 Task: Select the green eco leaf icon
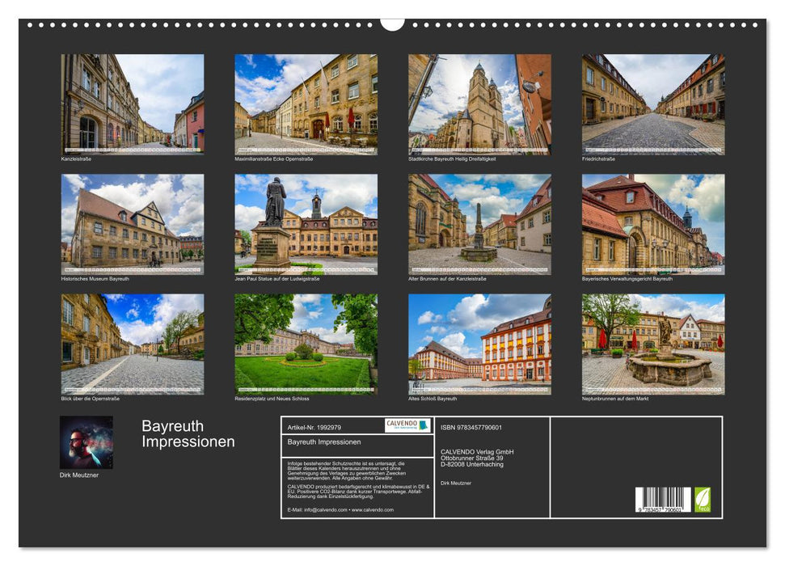(x=703, y=499)
